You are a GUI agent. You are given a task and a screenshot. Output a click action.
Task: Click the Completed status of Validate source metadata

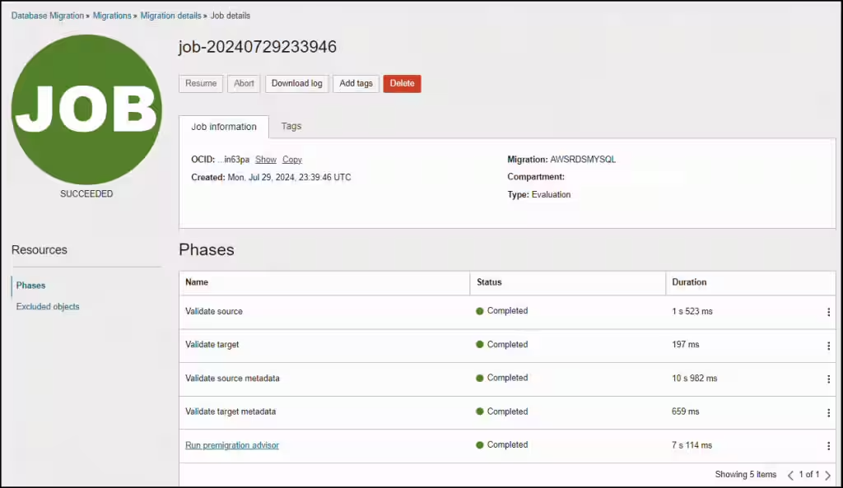coord(502,378)
